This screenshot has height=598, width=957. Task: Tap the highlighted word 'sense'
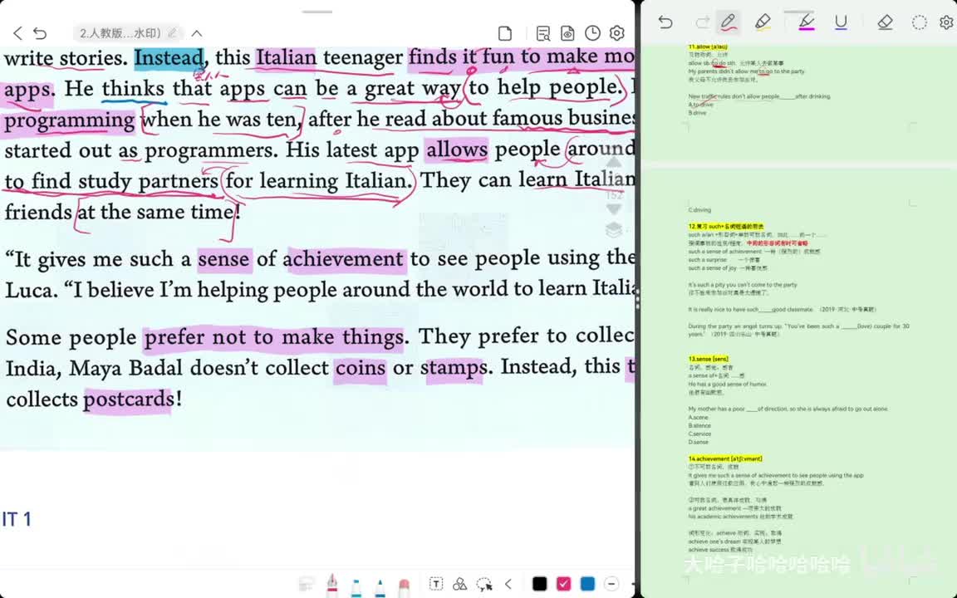coord(223,259)
